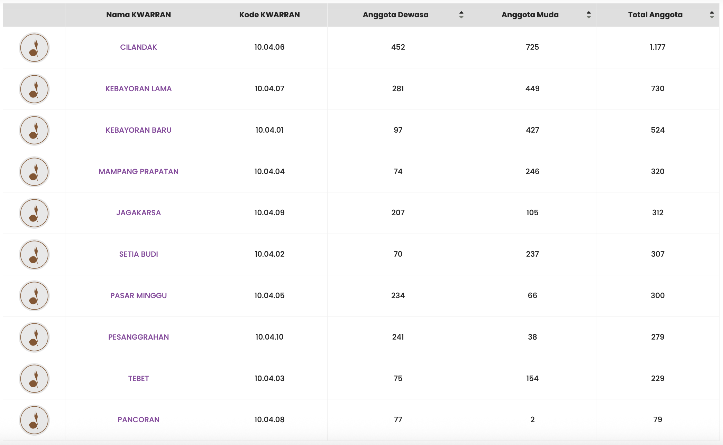723x445 pixels.
Task: Select the code 10.04.06
Action: click(269, 47)
